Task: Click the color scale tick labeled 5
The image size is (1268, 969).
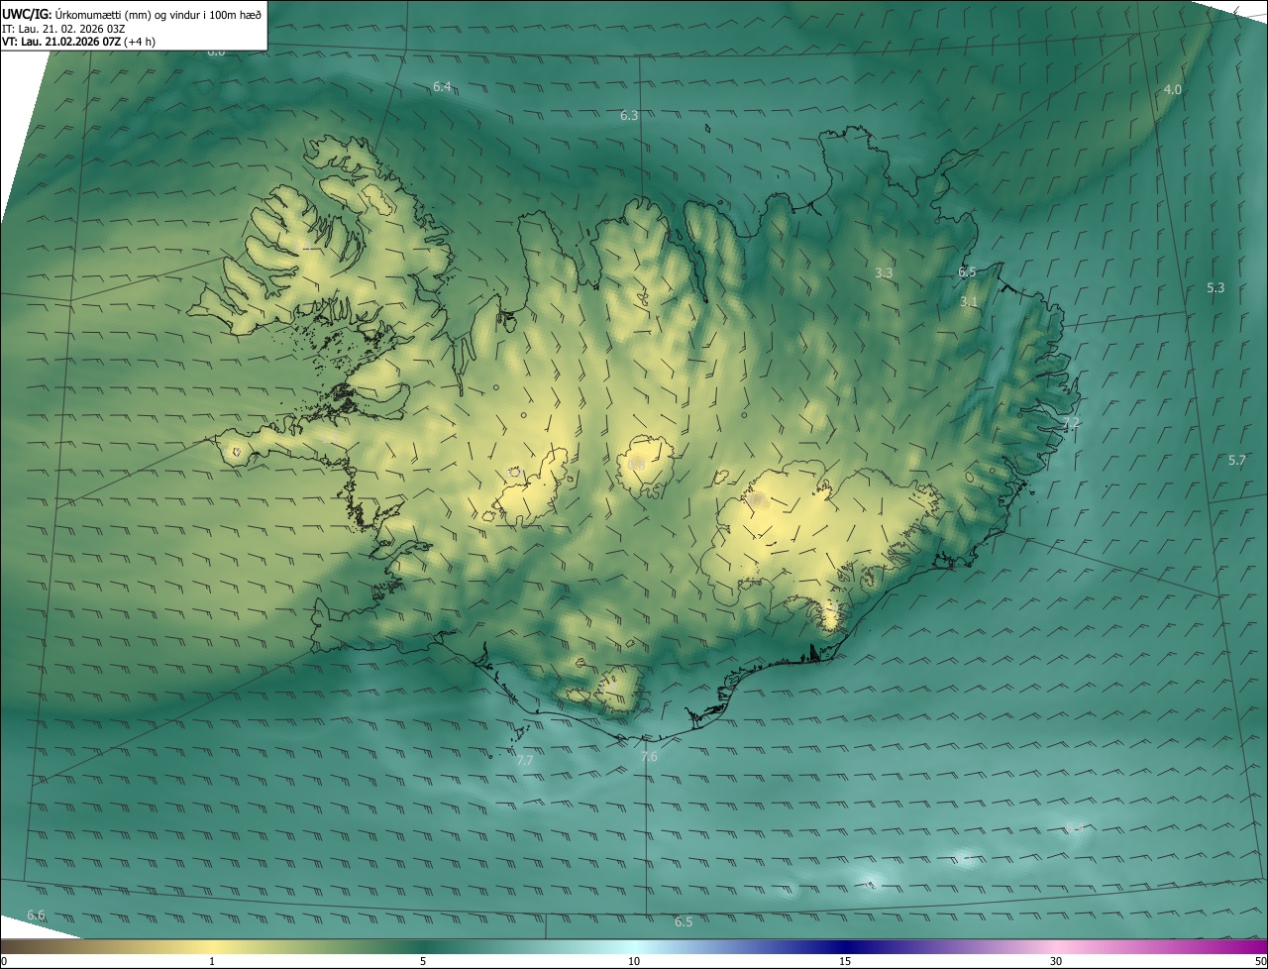Action: point(423,961)
